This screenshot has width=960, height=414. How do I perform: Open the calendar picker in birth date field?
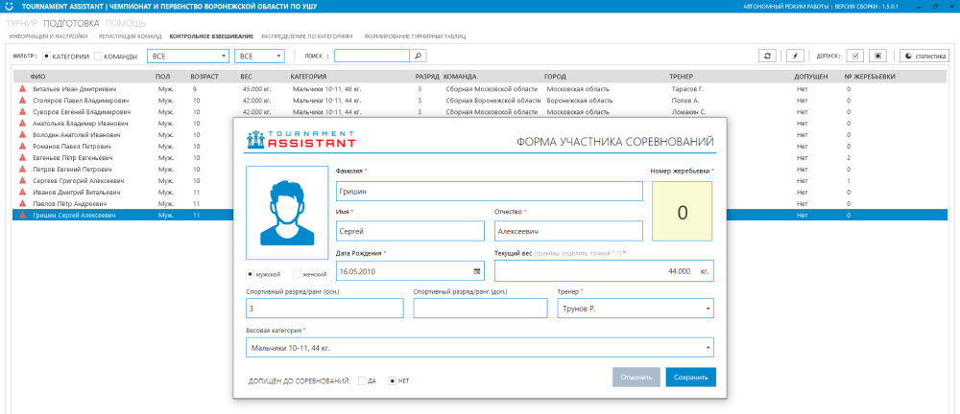click(x=476, y=272)
